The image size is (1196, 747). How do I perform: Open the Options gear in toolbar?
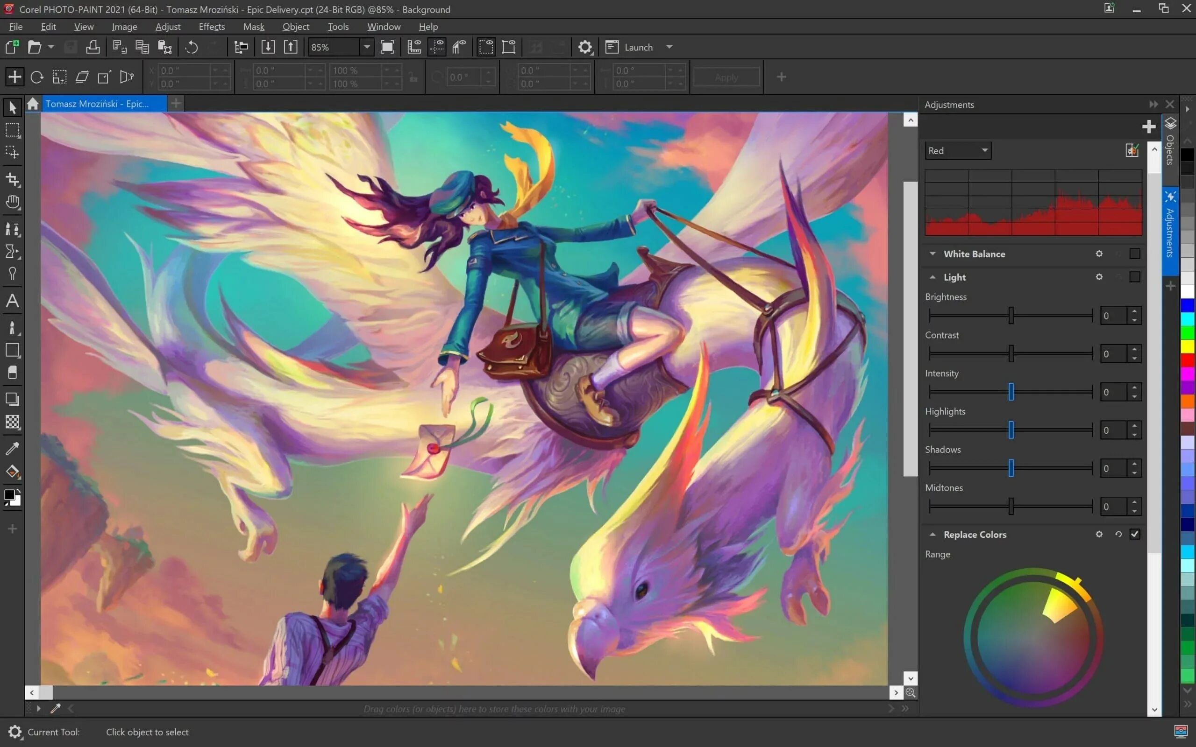tap(585, 48)
